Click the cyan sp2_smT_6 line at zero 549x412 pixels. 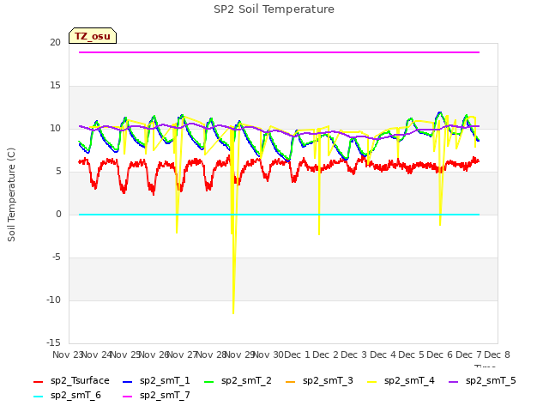[x=279, y=215]
